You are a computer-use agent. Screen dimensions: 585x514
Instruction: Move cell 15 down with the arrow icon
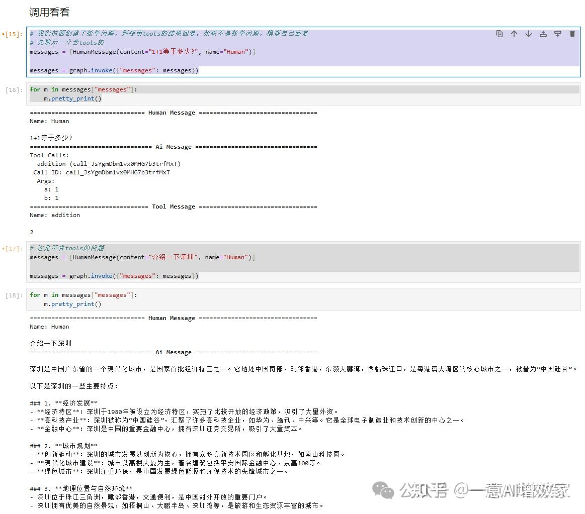528,34
